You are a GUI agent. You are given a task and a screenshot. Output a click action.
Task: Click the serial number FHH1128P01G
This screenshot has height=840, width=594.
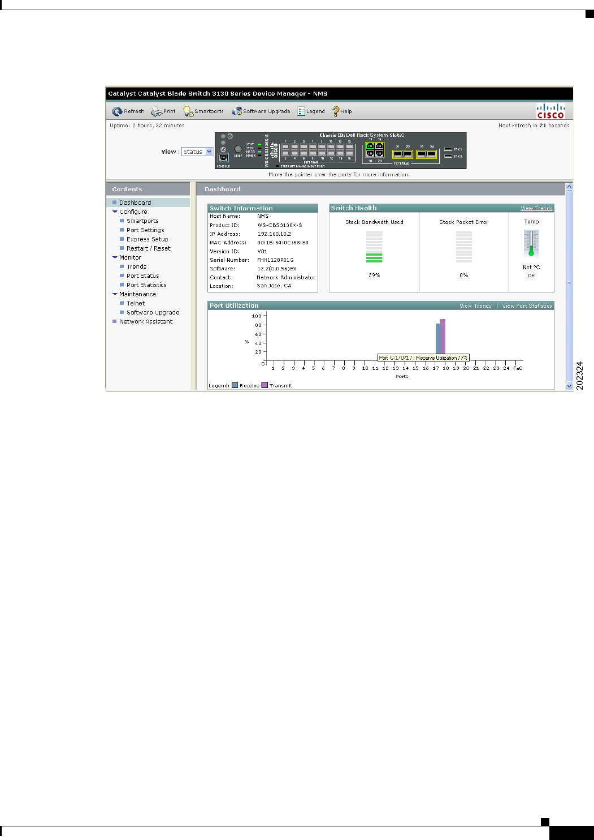click(x=275, y=260)
